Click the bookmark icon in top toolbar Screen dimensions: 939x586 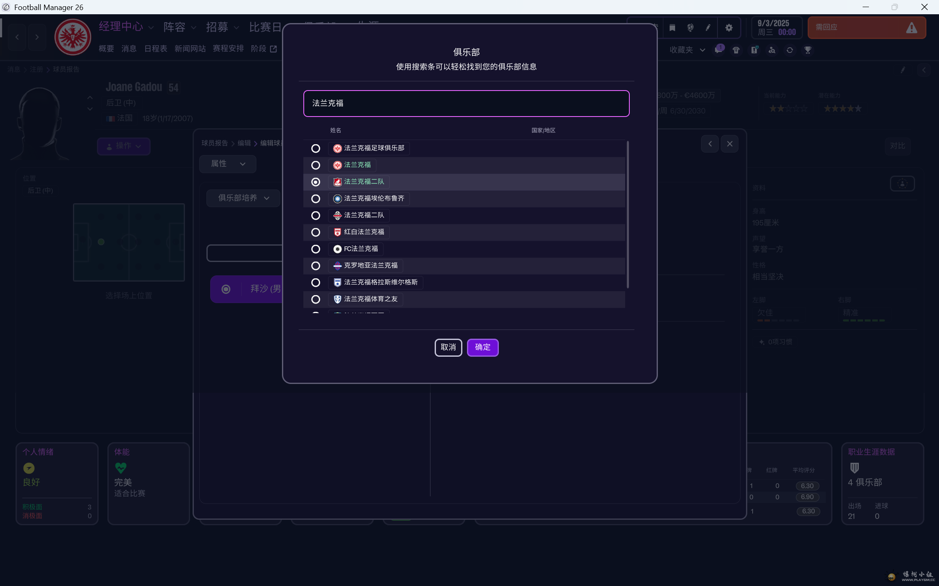pyautogui.click(x=672, y=28)
